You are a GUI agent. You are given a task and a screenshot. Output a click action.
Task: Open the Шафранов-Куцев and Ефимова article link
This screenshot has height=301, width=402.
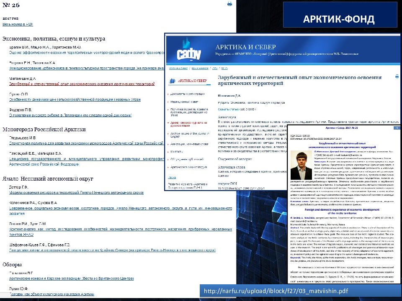[x=112, y=250]
